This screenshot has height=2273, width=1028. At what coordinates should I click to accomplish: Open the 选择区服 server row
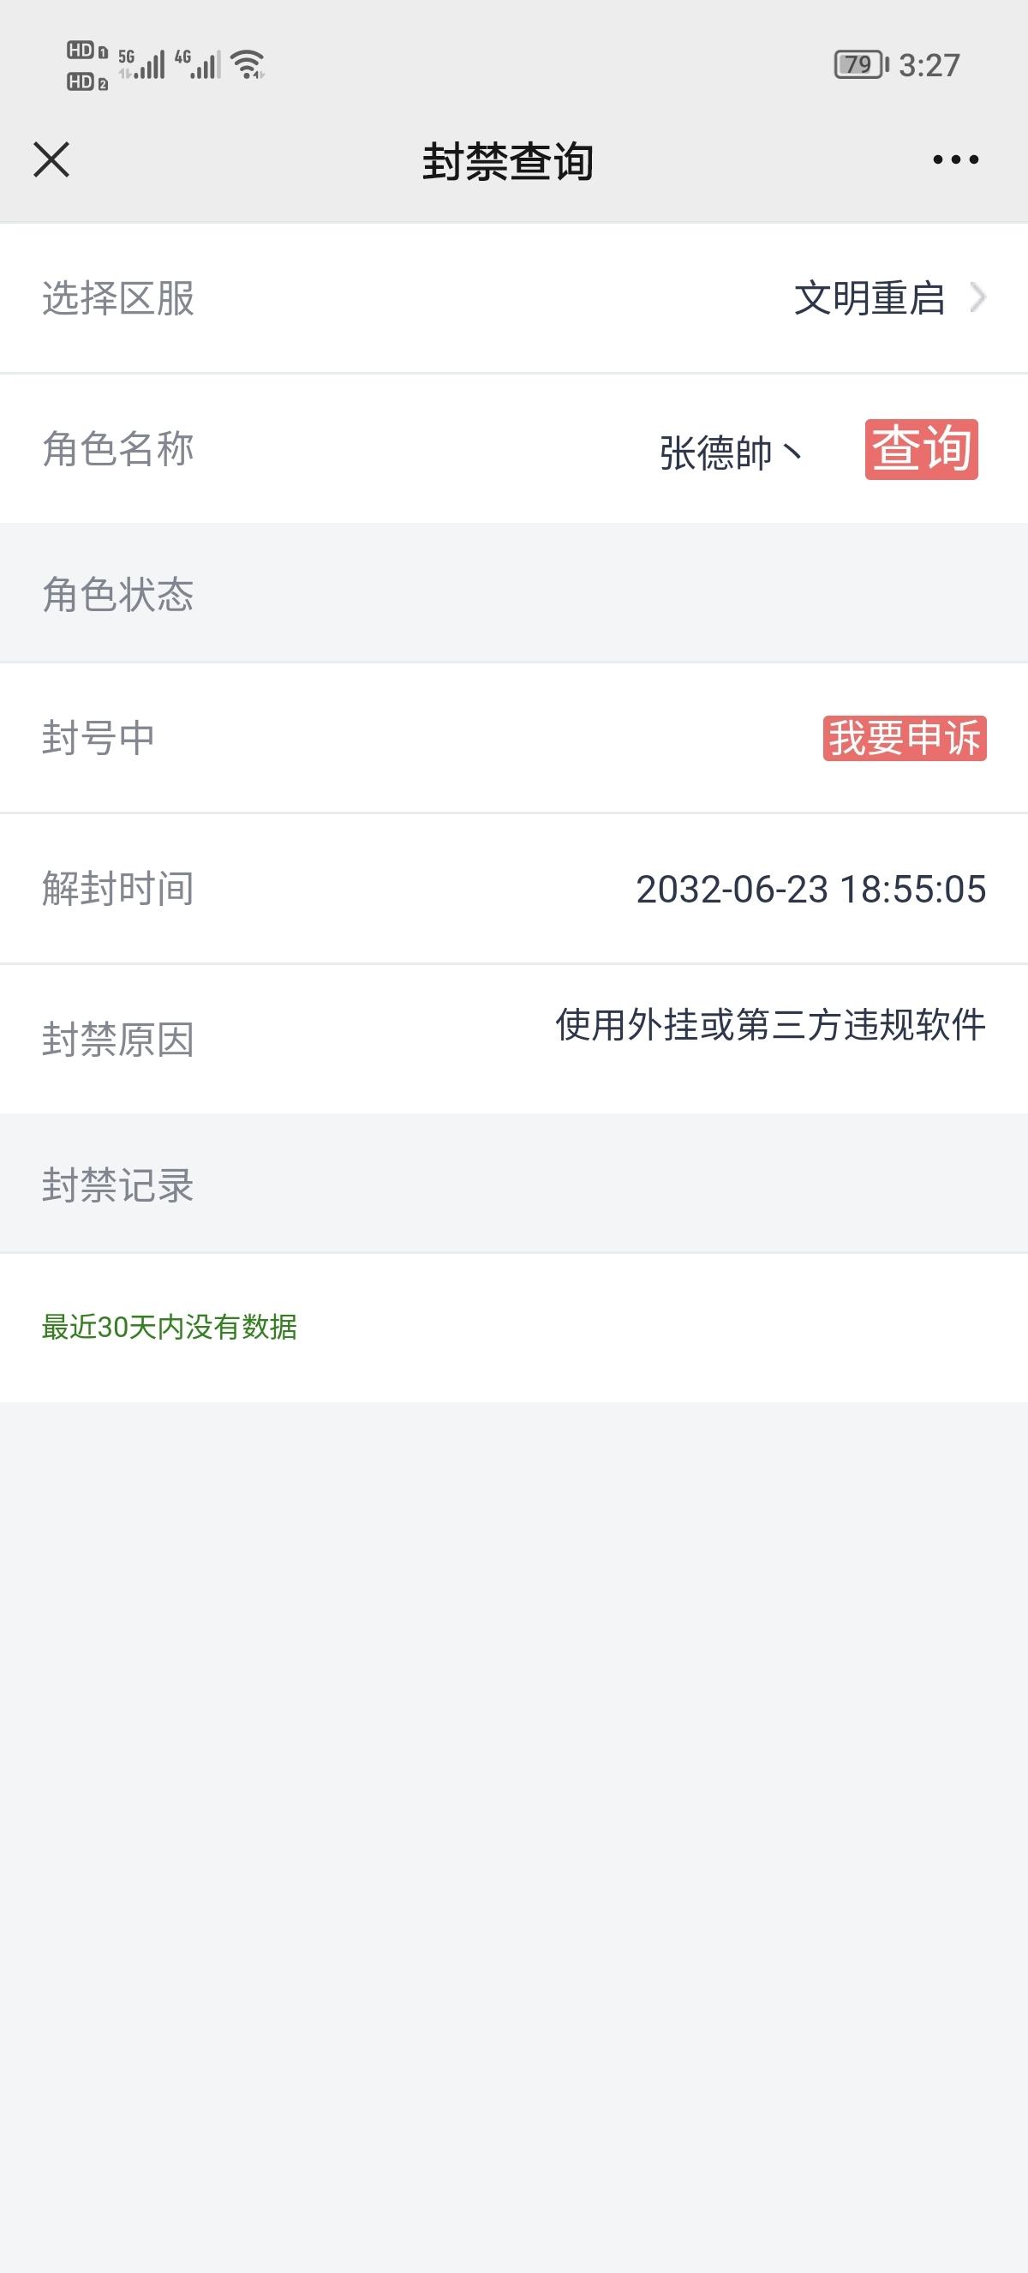tap(514, 298)
